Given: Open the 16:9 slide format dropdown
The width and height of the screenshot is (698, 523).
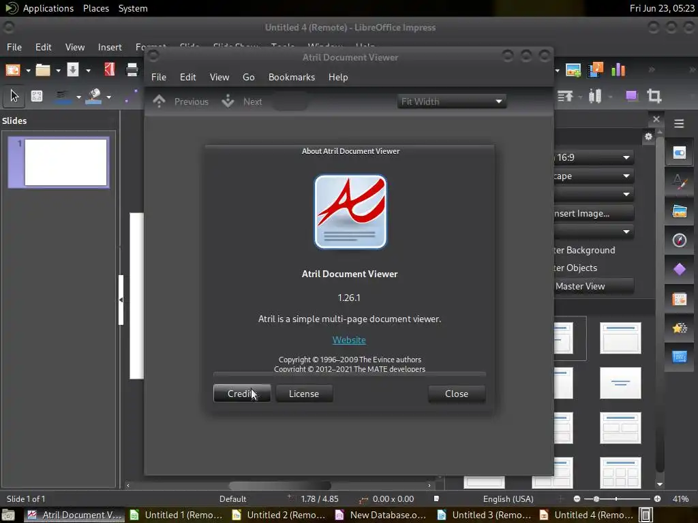Looking at the screenshot, I should tap(594, 157).
